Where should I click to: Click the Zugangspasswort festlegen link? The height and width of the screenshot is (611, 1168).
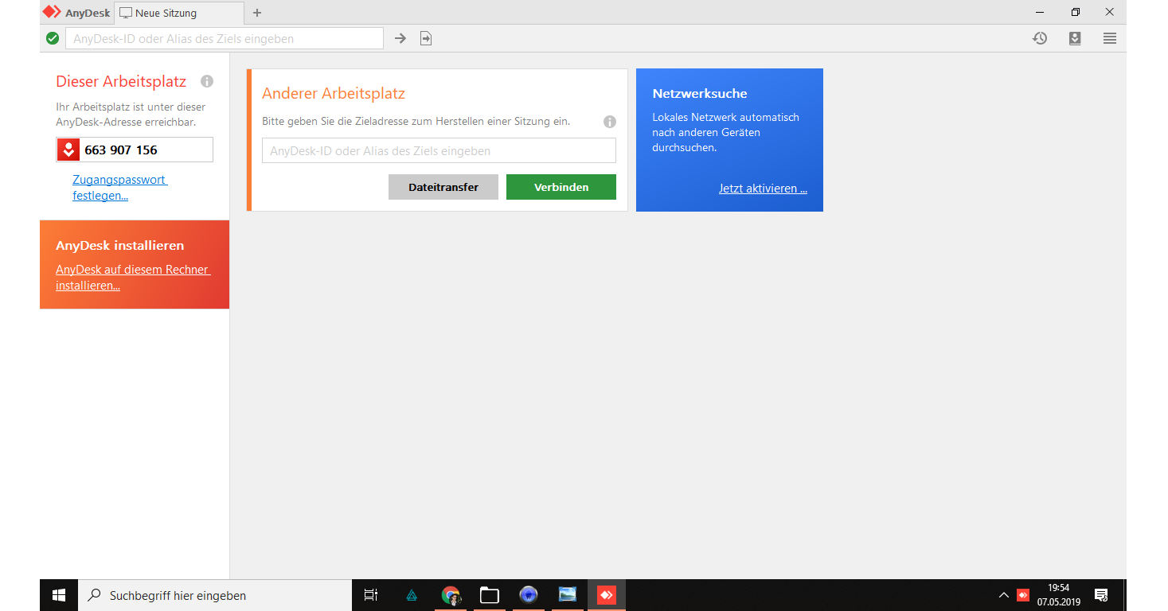coord(119,188)
